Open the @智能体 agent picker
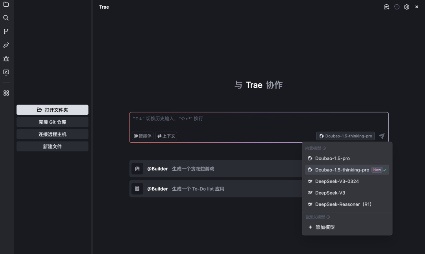Viewport: 425px width, 254px height. (142, 136)
